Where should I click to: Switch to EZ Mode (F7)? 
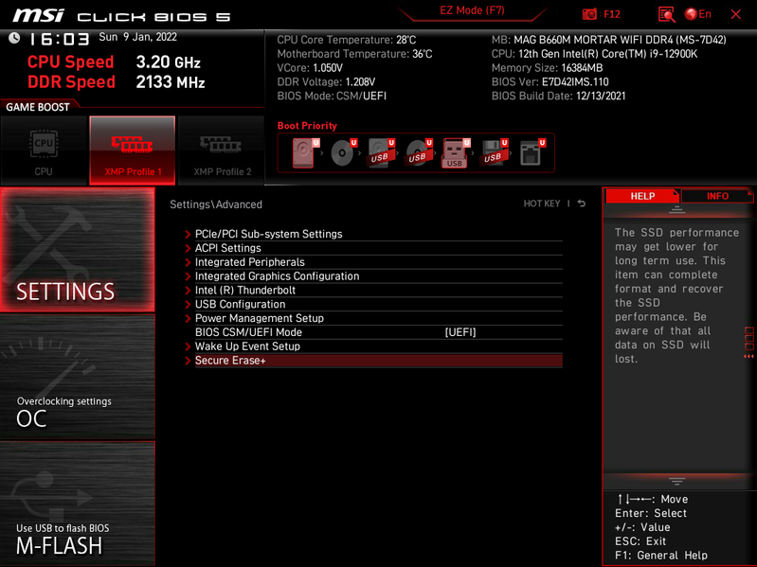(472, 10)
